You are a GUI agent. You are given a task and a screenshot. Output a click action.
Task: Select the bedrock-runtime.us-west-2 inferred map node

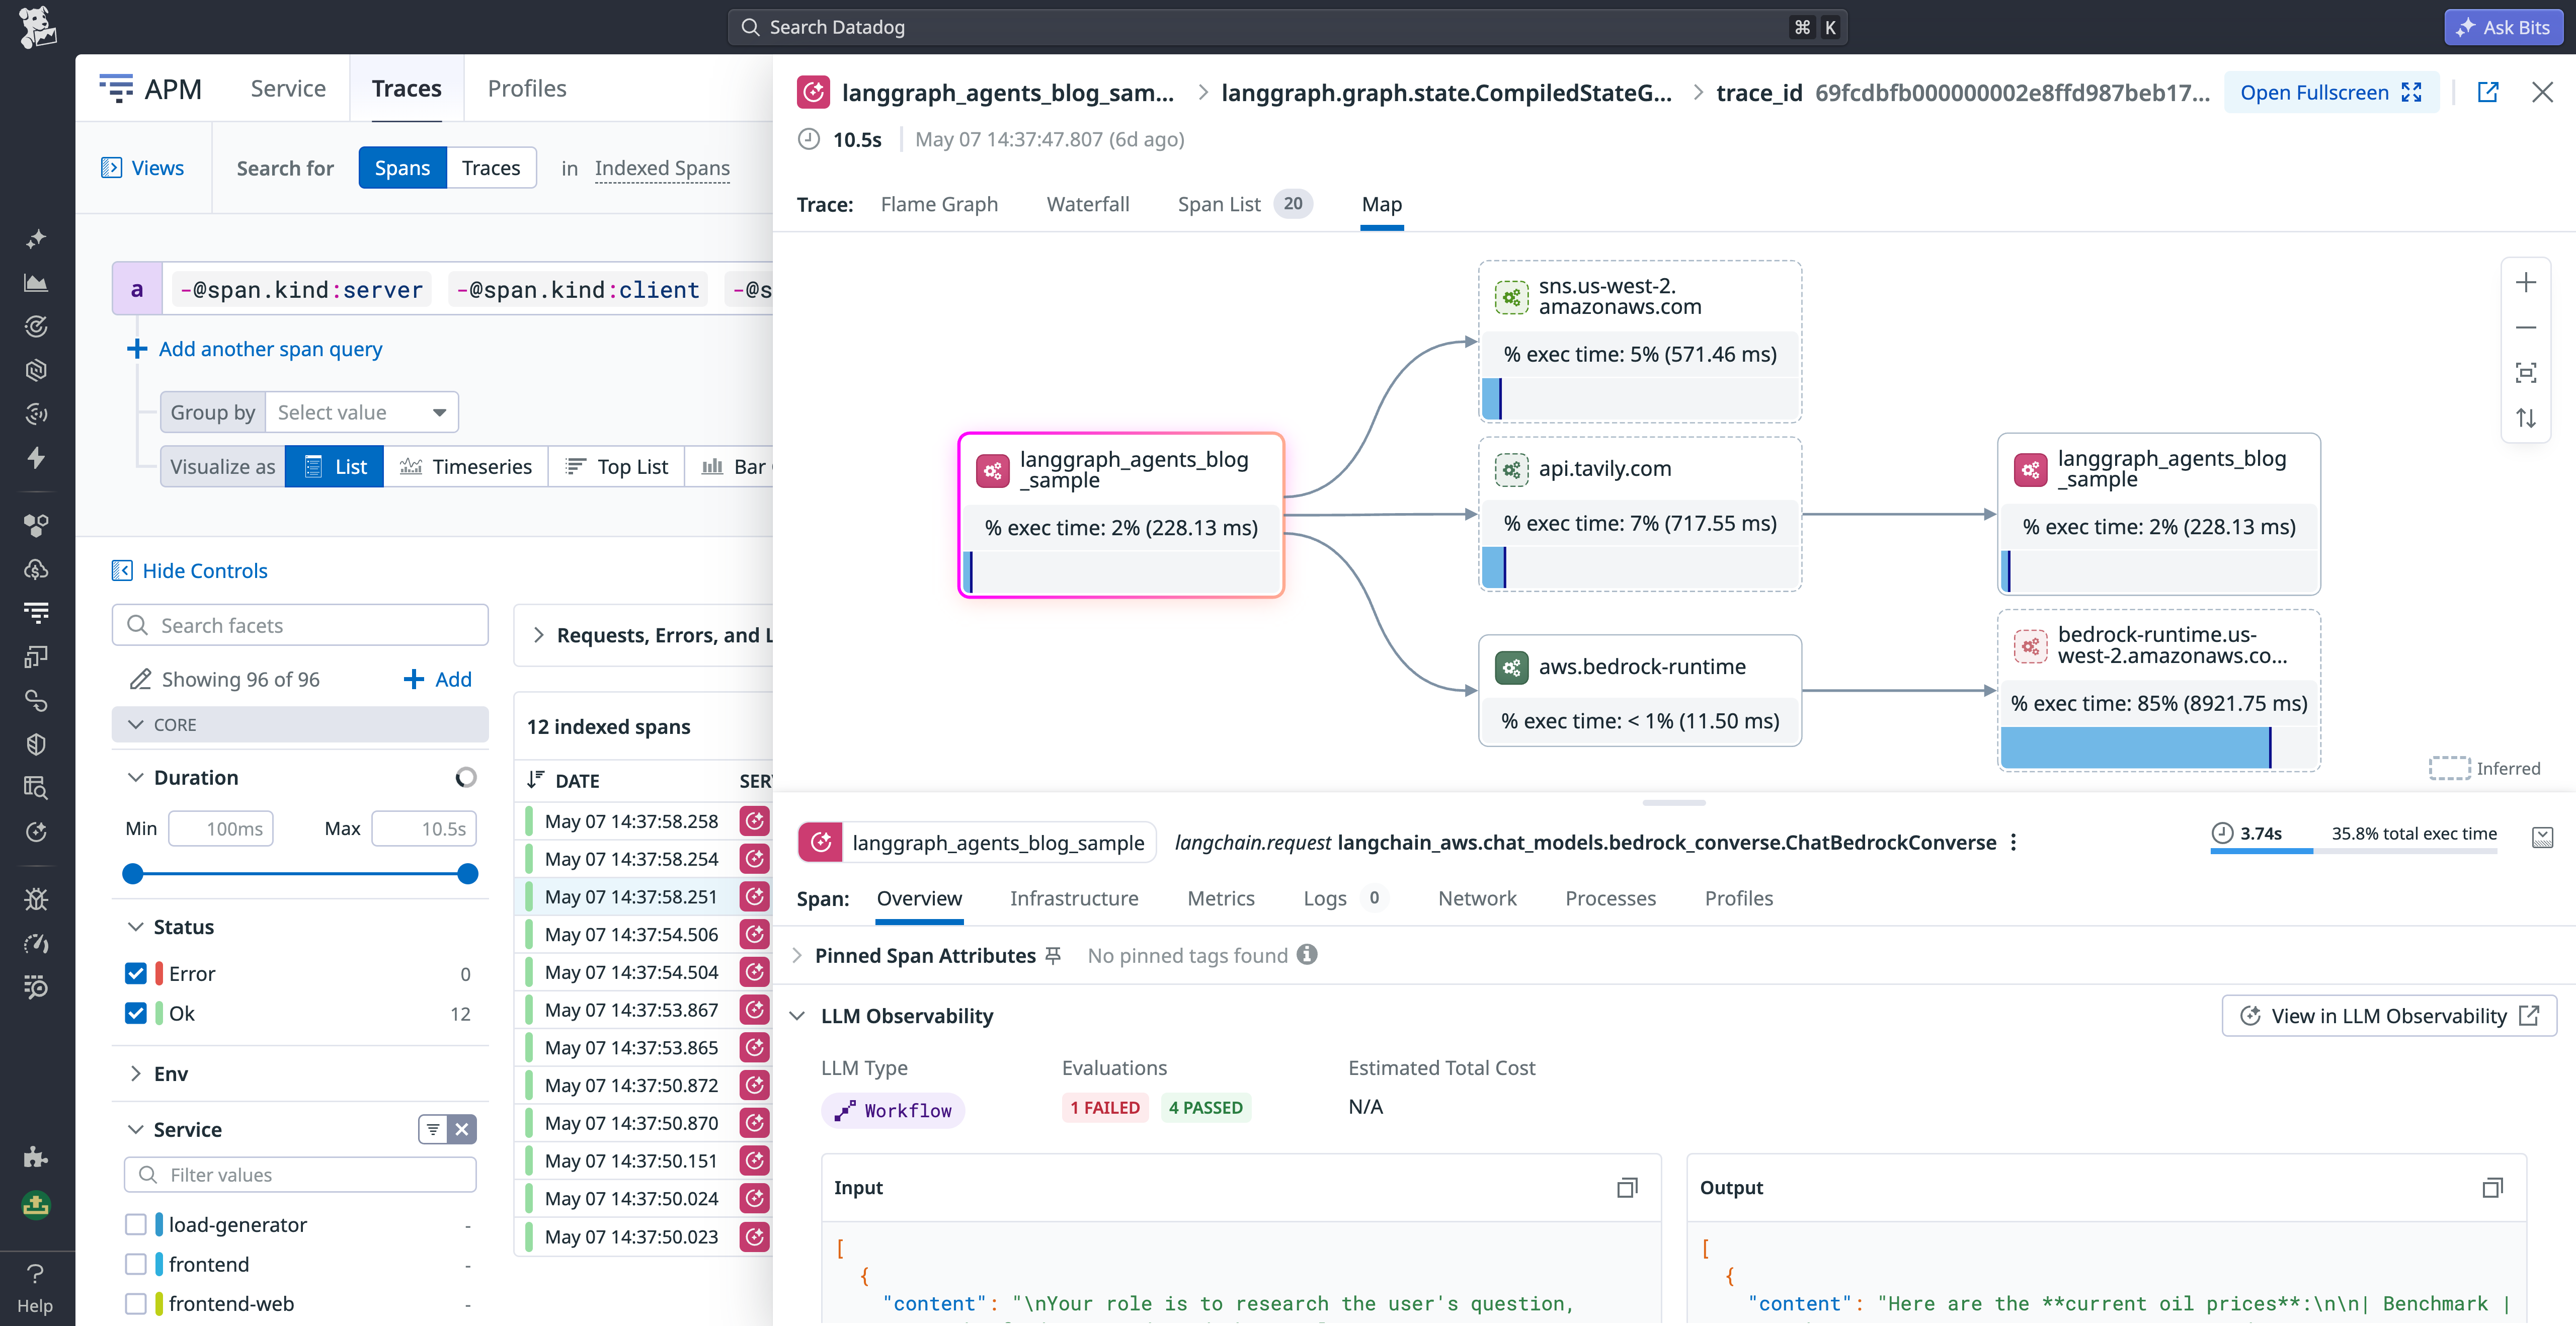[x=2159, y=690]
